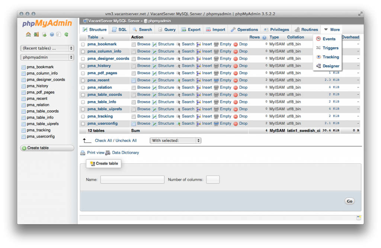Click the Home icon in the sidebar

[x=28, y=34]
